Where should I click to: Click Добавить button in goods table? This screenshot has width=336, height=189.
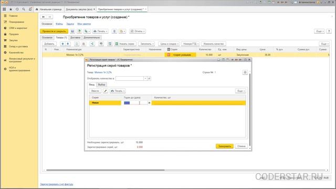(49, 44)
